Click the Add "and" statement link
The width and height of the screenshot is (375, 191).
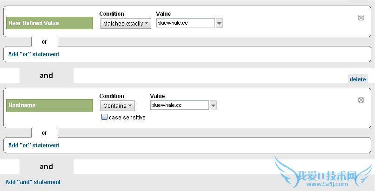(33, 182)
